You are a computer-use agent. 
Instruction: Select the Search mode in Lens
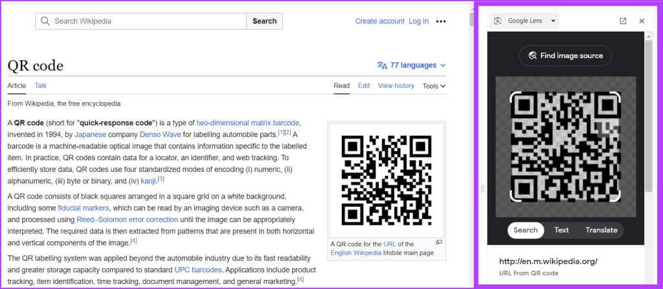[526, 230]
